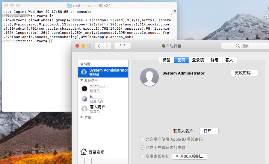Switch to the 密码 tab
The width and height of the screenshot is (269, 164).
(x=181, y=60)
